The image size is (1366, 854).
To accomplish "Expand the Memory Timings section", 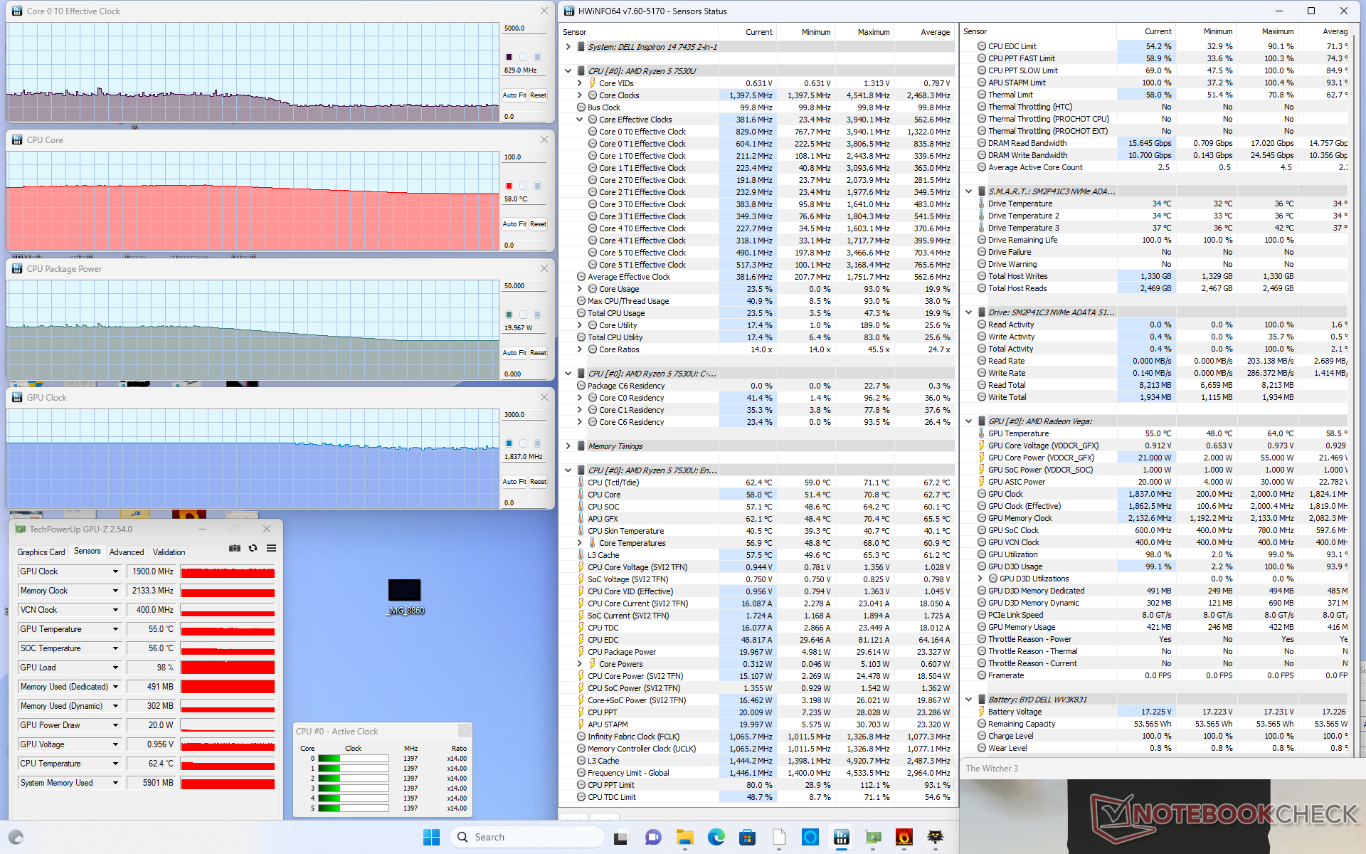I will click(x=568, y=446).
